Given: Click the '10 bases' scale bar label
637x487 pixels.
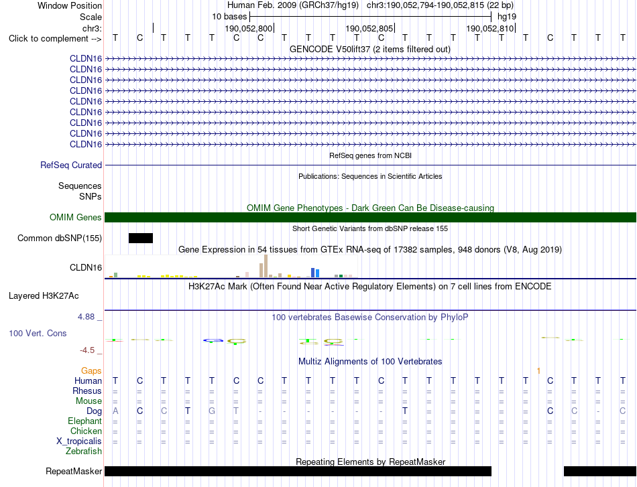Looking at the screenshot, I should [229, 17].
